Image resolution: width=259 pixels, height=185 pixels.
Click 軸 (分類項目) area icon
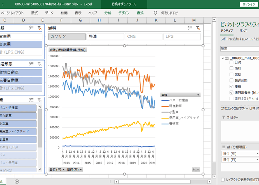pyautogui.click(x=224, y=147)
